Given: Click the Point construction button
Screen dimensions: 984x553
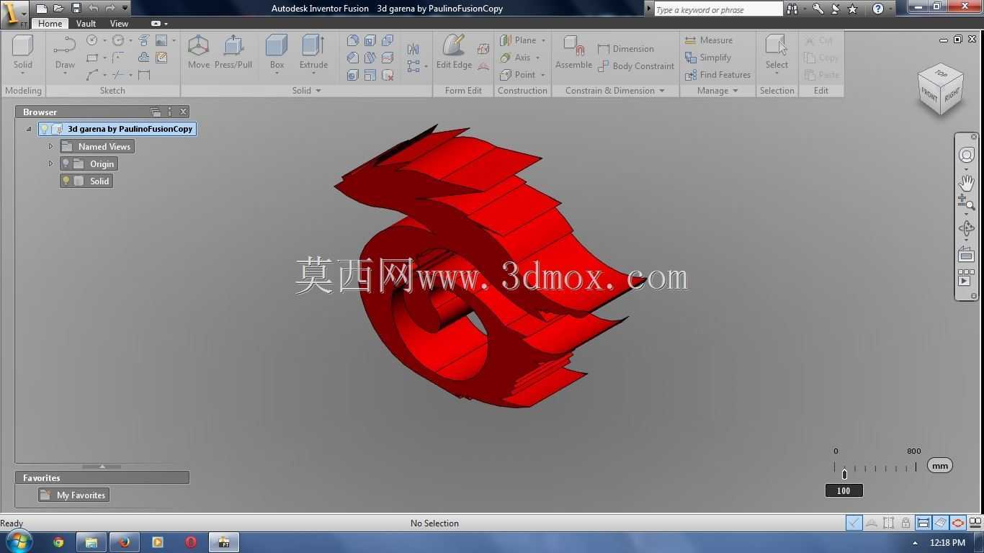Looking at the screenshot, I should [523, 75].
